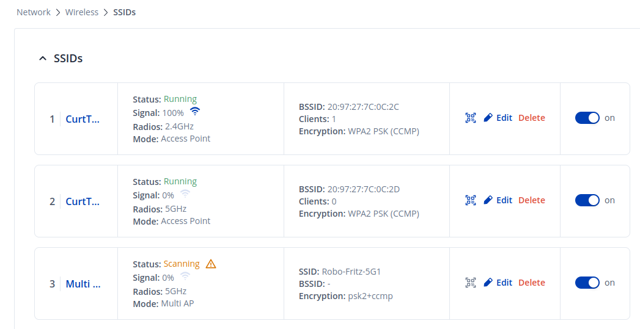The image size is (640, 329).
Task: Click the wifi signal icon in row 2
Action: pos(185,195)
